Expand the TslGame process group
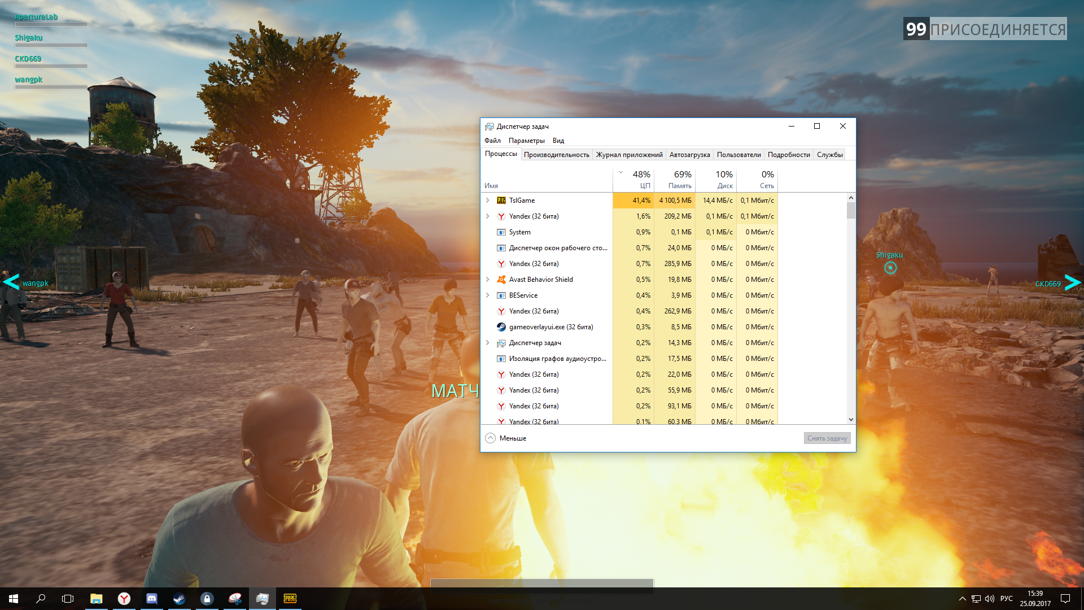This screenshot has width=1084, height=610. [488, 201]
